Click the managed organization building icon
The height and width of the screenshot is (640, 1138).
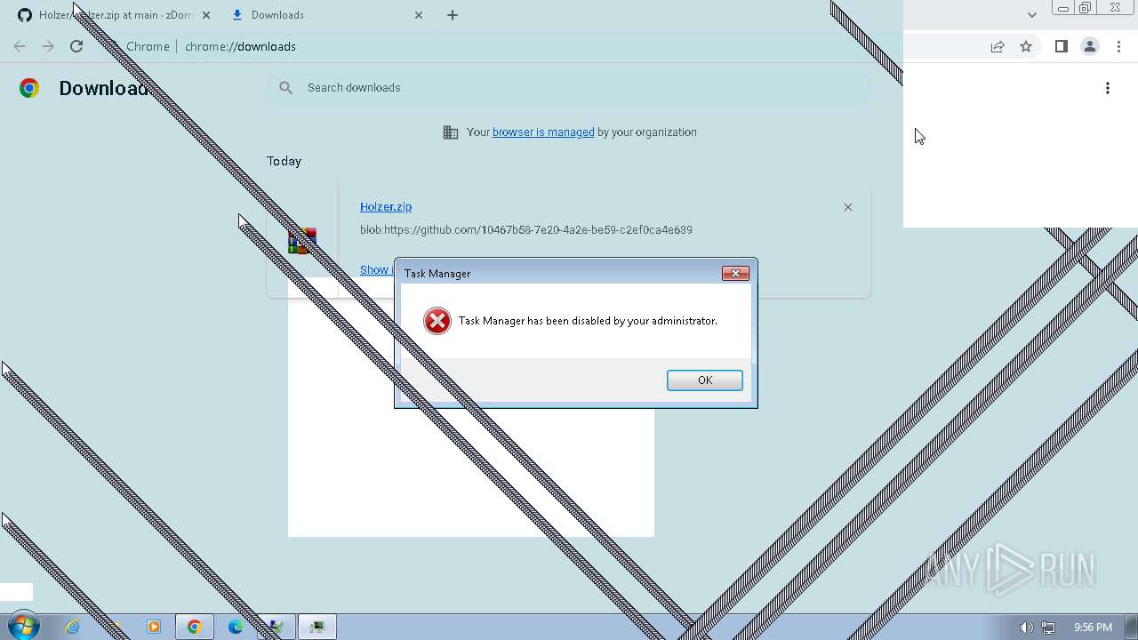(x=451, y=132)
